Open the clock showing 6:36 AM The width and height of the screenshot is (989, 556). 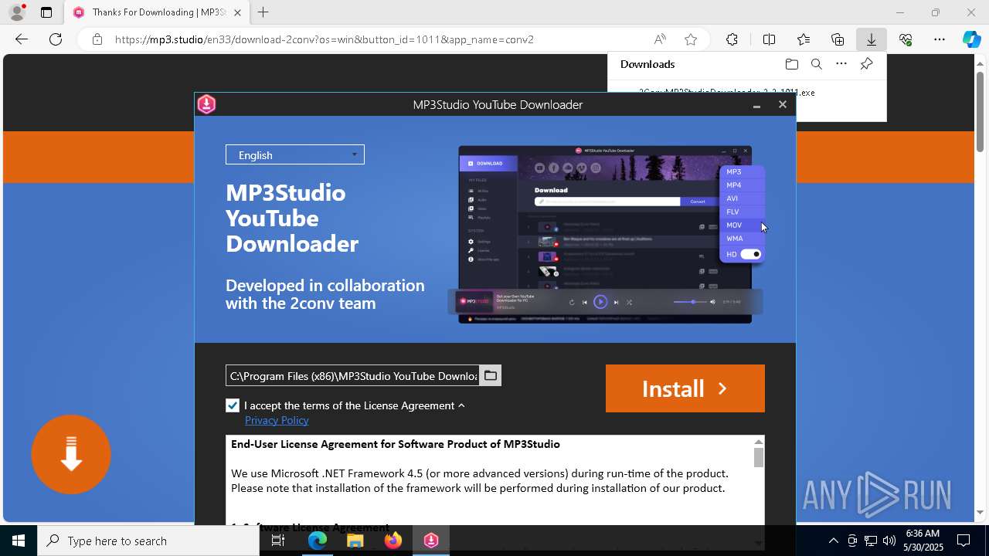(x=923, y=541)
